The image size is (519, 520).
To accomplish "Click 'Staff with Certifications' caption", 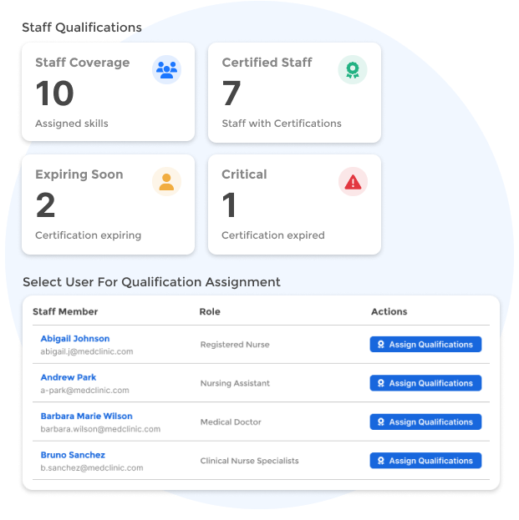I will coord(282,124).
